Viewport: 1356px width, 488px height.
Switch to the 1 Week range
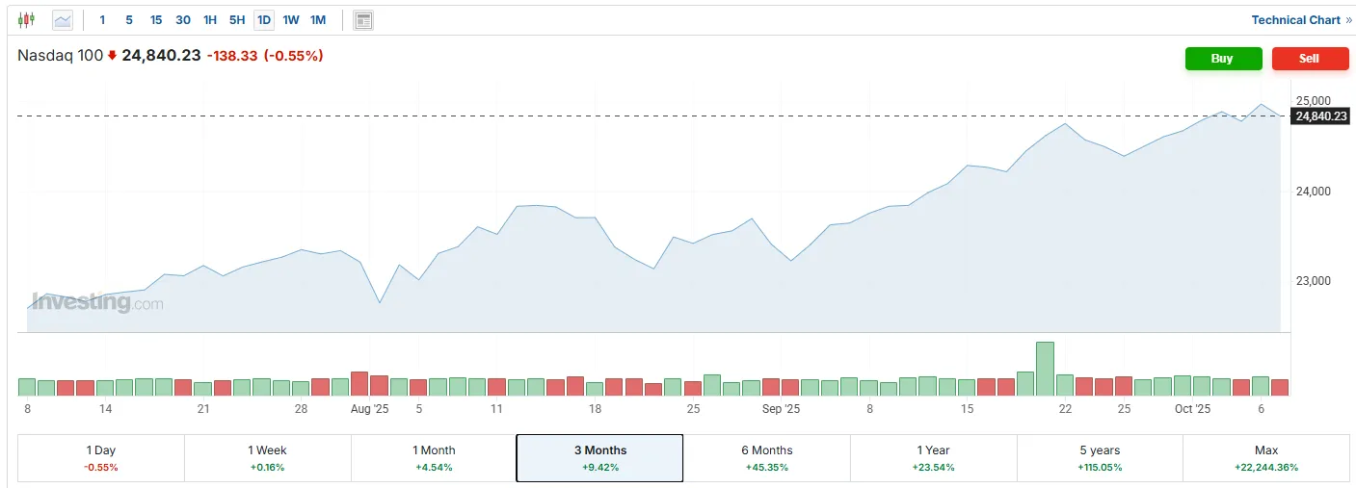[267, 458]
